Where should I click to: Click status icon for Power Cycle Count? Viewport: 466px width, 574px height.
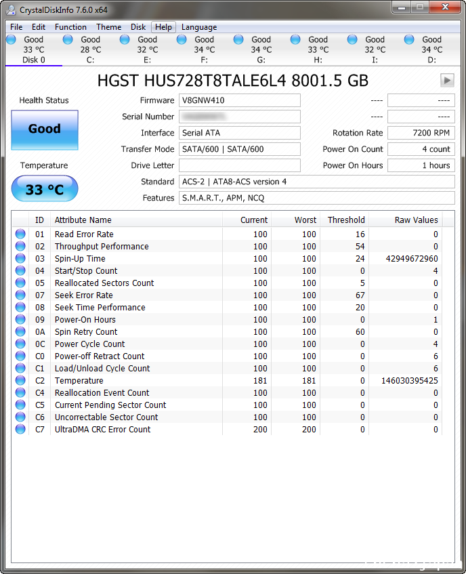pyautogui.click(x=20, y=344)
